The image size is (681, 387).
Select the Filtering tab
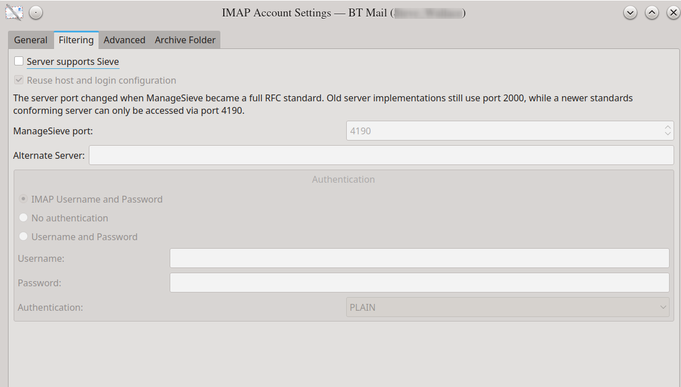coord(76,40)
